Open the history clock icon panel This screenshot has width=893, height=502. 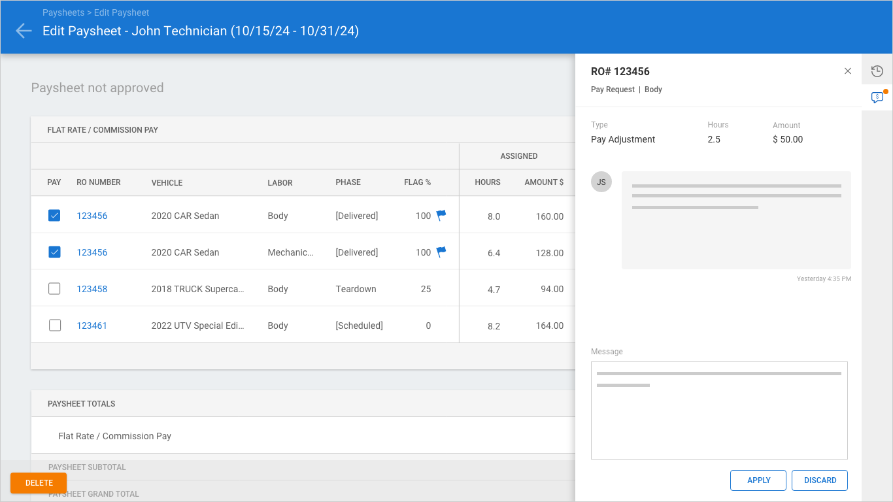point(877,71)
